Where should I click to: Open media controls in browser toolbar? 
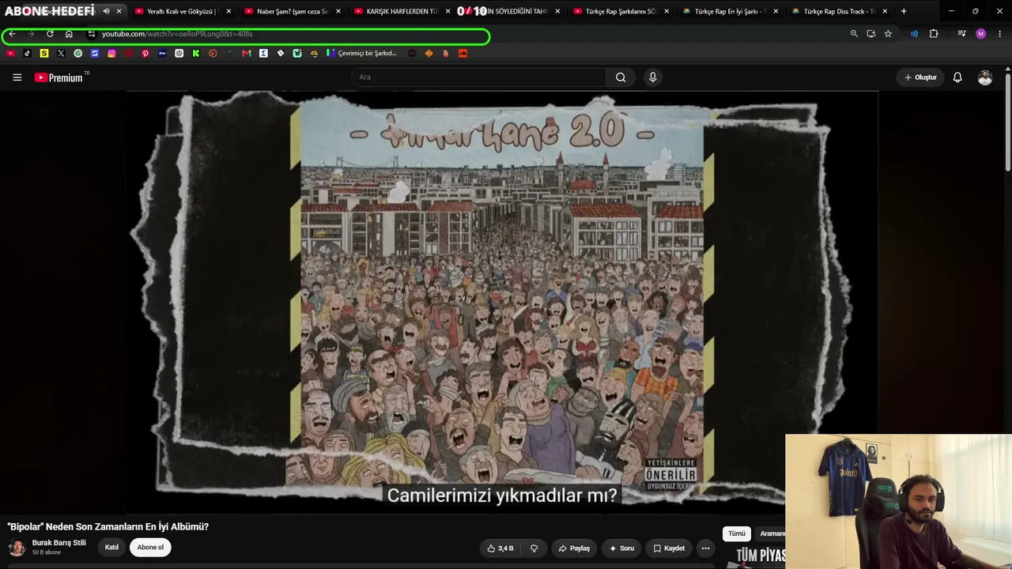pos(961,34)
